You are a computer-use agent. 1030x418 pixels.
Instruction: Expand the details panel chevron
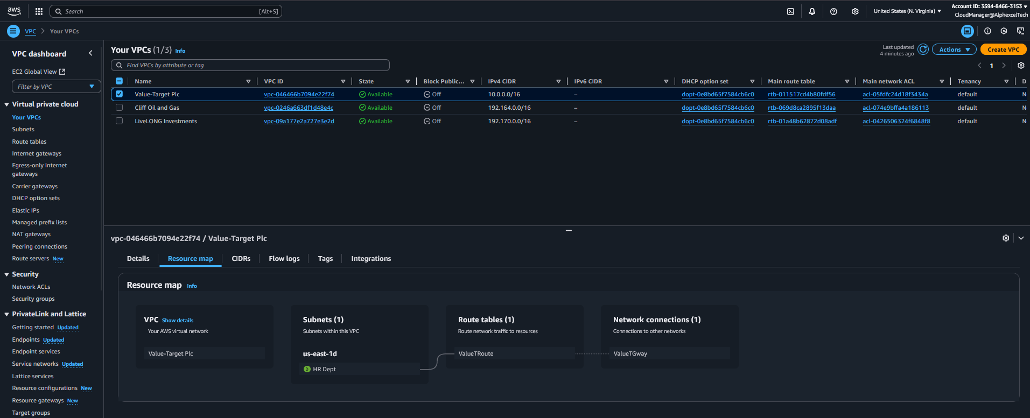pyautogui.click(x=1021, y=238)
